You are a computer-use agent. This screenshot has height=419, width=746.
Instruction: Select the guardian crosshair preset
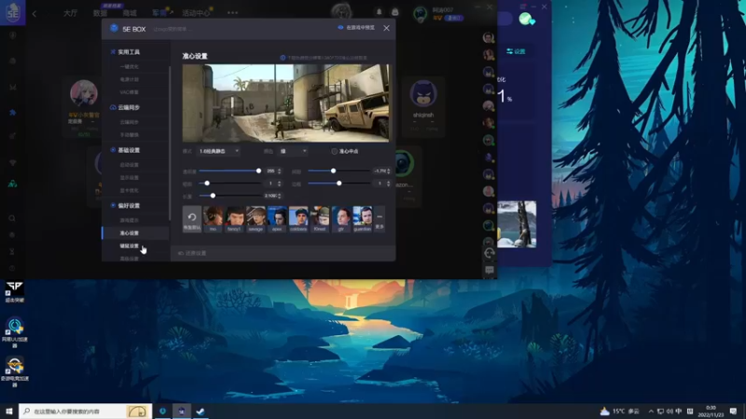click(363, 219)
